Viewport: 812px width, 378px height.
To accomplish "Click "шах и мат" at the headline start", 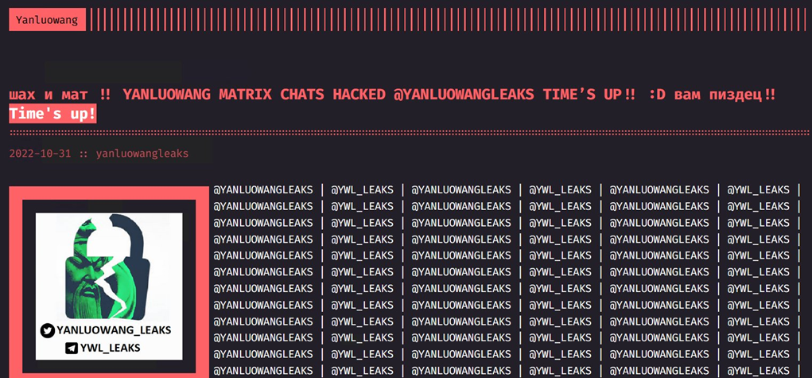I will 49,95.
